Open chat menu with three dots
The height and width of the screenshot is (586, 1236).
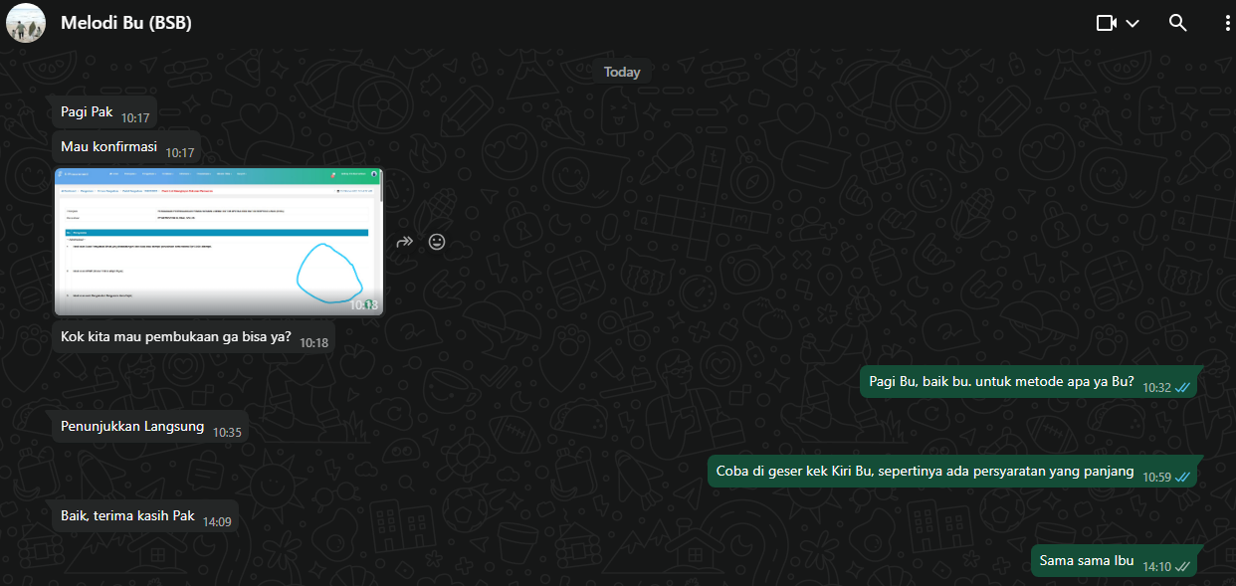1226,23
